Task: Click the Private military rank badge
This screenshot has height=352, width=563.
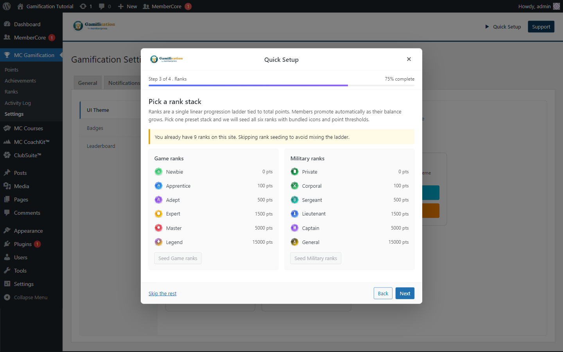Action: (x=294, y=172)
